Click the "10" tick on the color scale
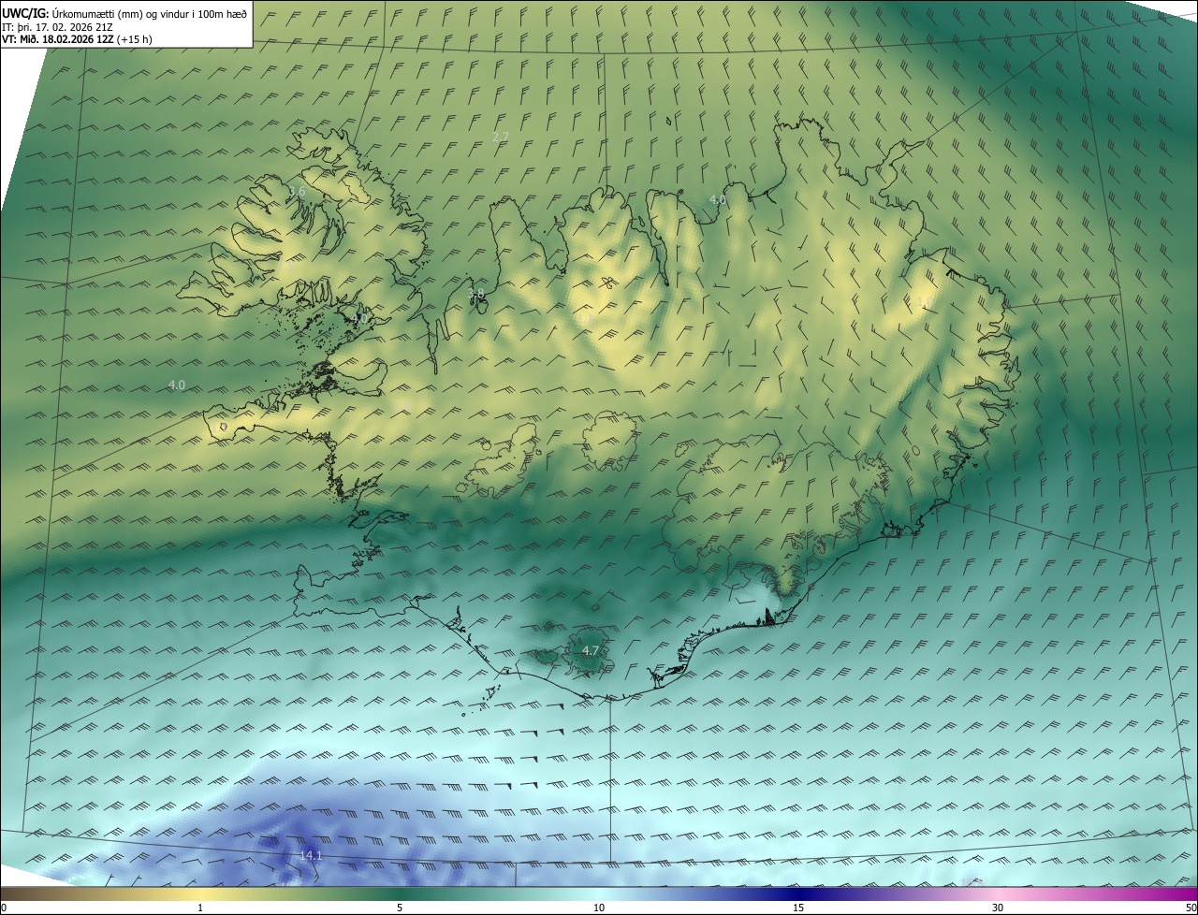The image size is (1198, 915). pyautogui.click(x=599, y=908)
